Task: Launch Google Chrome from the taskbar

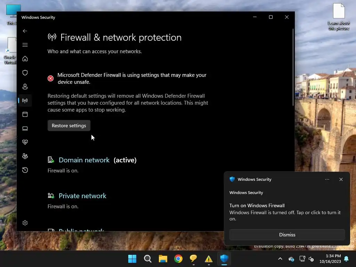Action: point(178,259)
